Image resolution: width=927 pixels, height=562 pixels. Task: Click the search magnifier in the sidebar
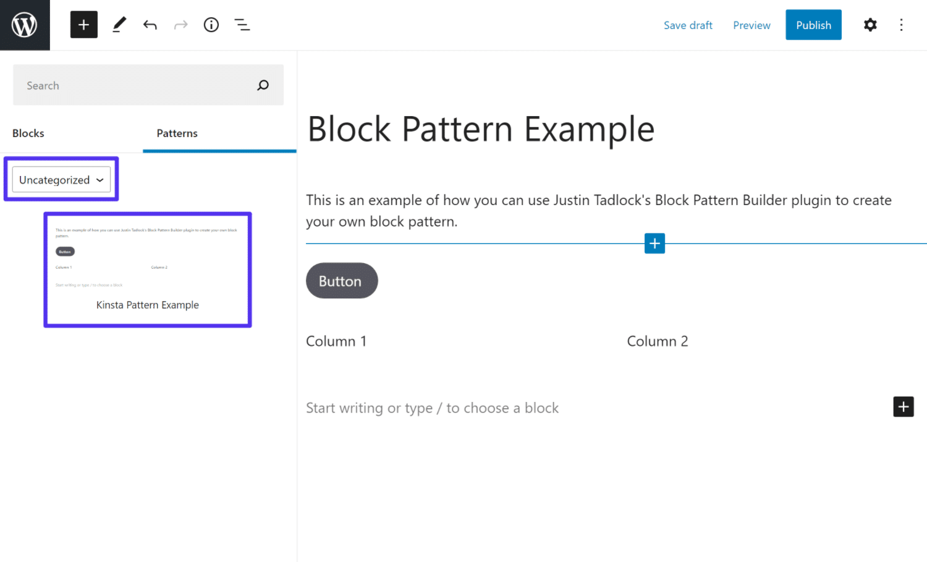[x=263, y=85]
